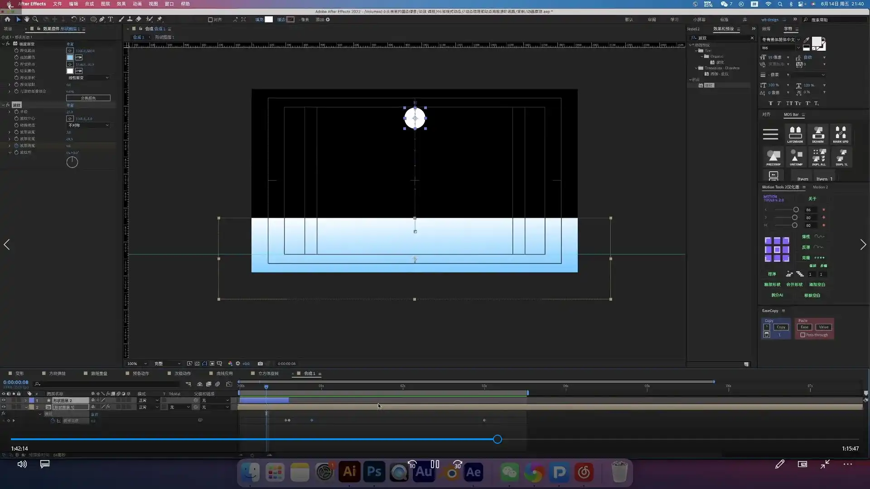Select the Zoom magnifier tool
870x489 pixels.
click(35, 19)
